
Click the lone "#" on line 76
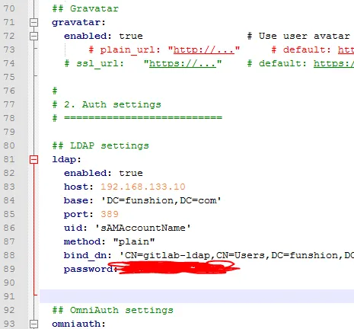55,91
